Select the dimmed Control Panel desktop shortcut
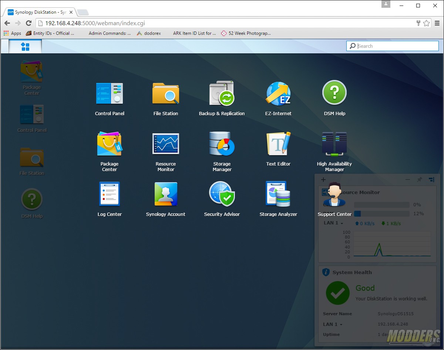This screenshot has width=444, height=350. coord(32,119)
